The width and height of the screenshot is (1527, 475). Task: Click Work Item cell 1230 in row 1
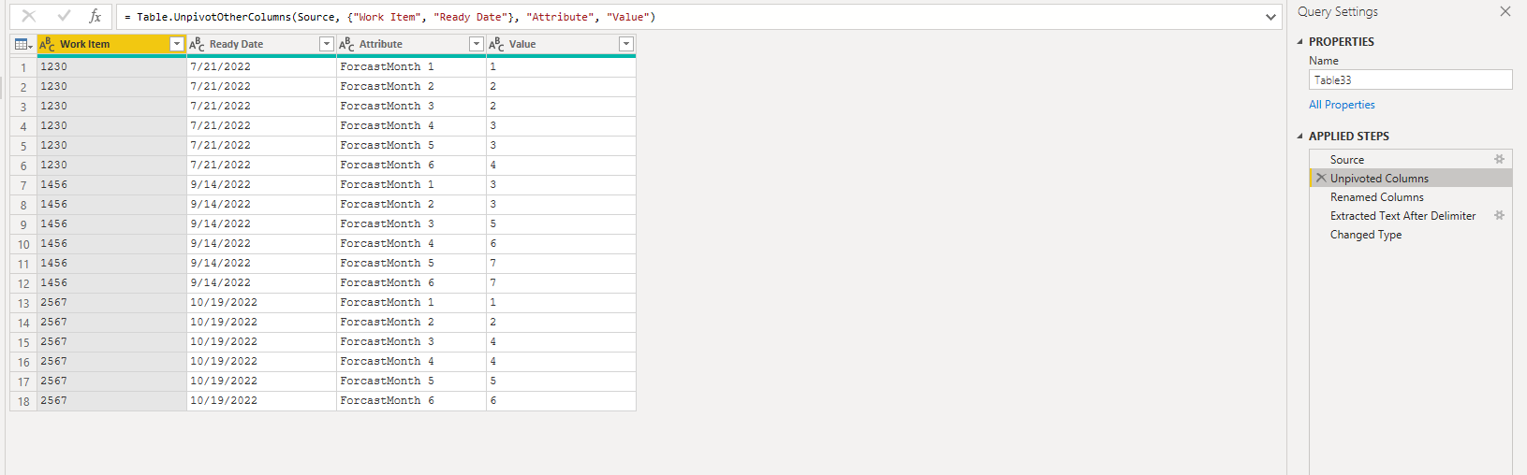pyautogui.click(x=111, y=67)
